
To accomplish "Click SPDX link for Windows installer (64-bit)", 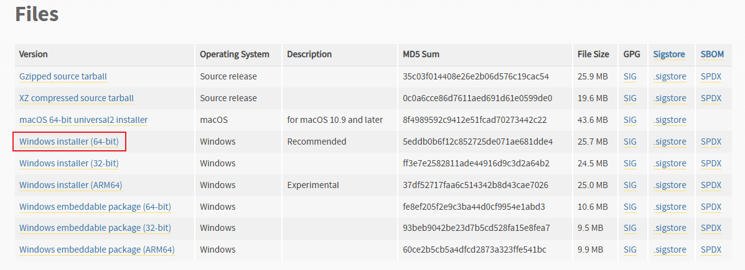I will click(711, 142).
